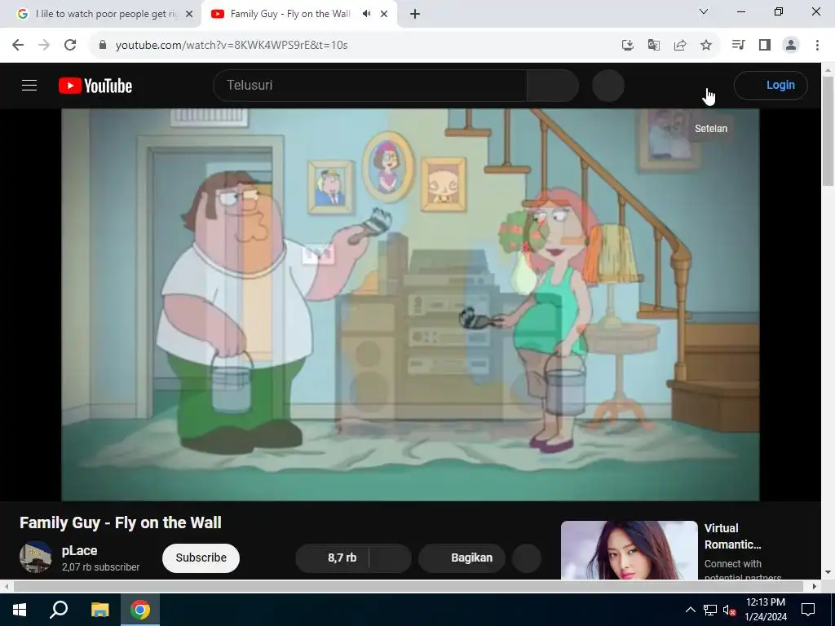Open the clock showing 12:13 PM

(x=766, y=610)
